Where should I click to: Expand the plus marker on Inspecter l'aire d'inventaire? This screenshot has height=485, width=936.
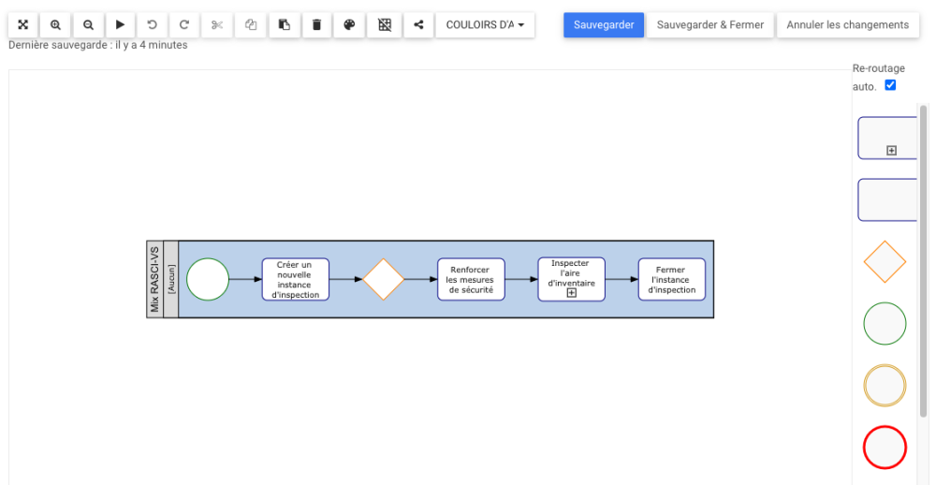[x=571, y=293]
